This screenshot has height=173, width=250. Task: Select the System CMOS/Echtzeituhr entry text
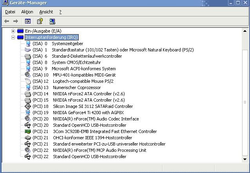click(x=76, y=62)
